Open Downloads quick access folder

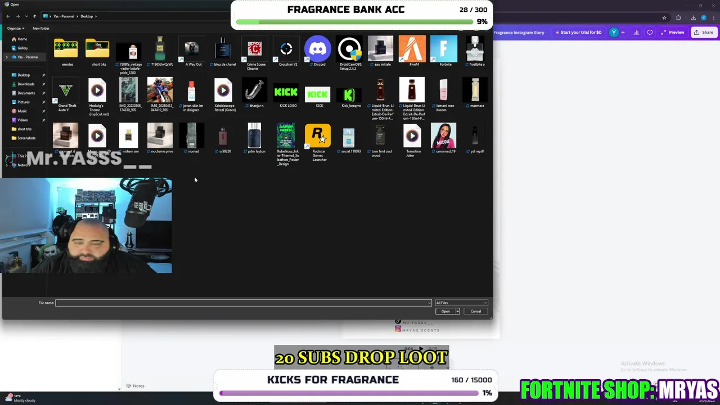pyautogui.click(x=26, y=84)
